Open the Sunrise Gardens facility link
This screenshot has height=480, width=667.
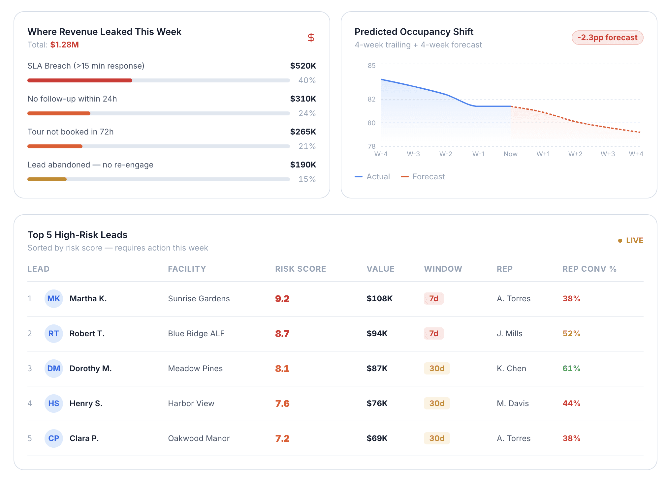coord(199,299)
